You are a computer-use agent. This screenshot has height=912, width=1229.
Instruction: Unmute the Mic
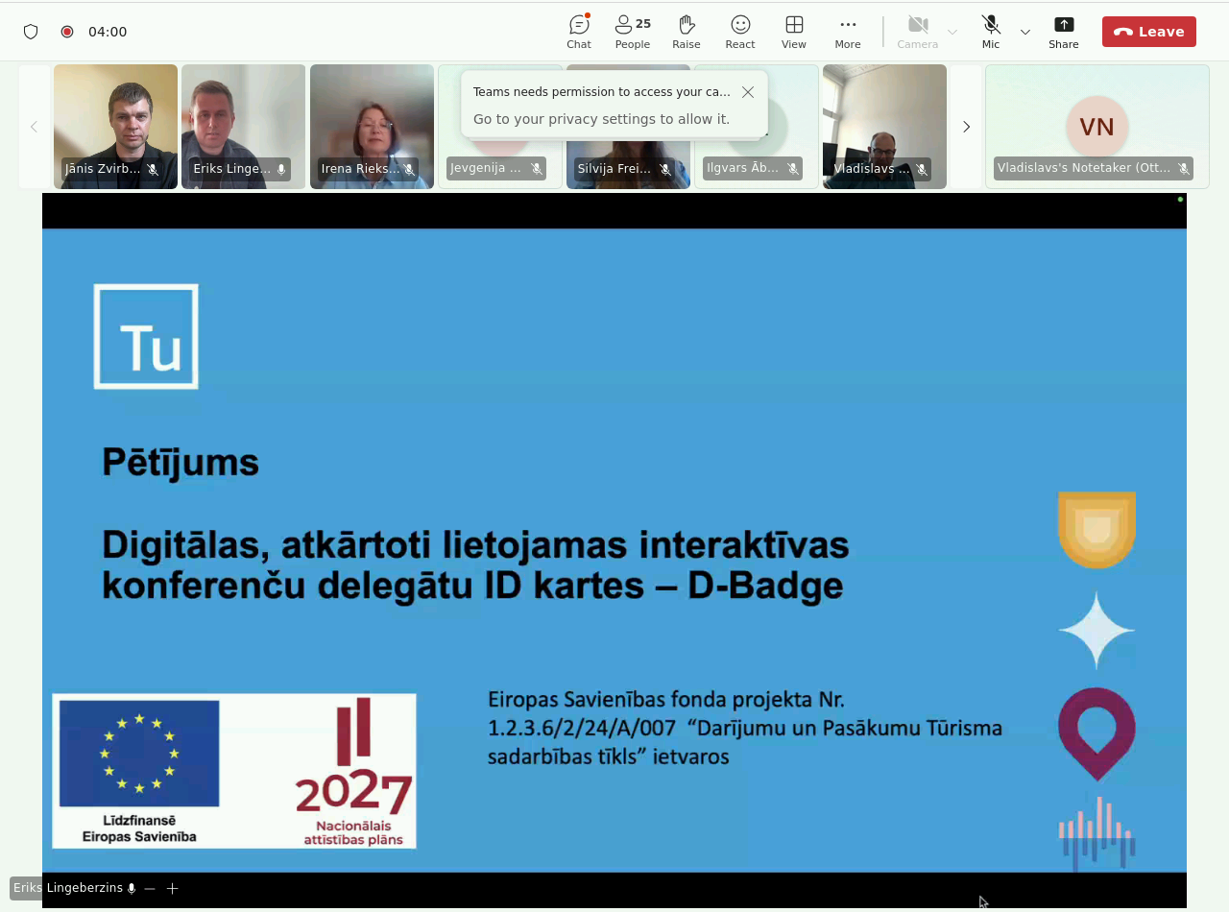991,32
